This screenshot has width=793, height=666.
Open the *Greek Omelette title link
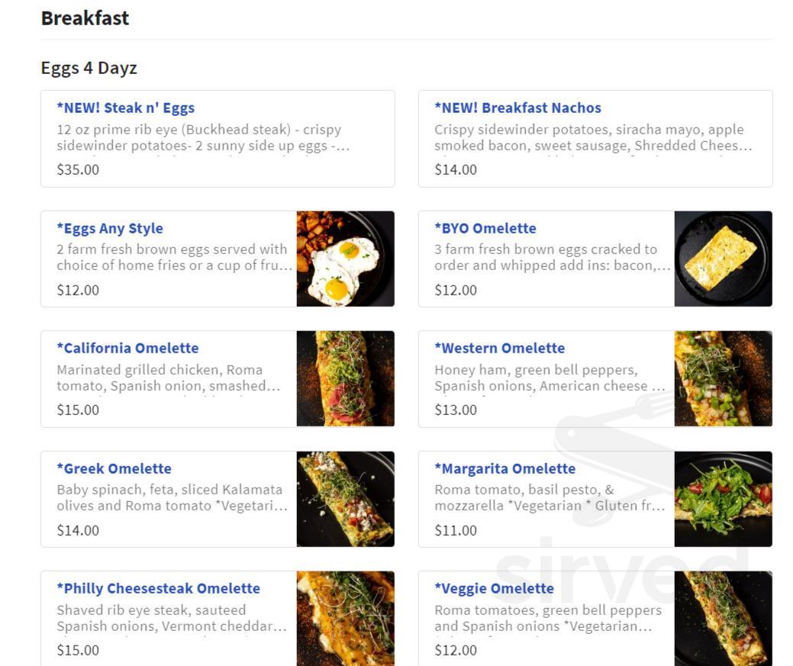pos(114,468)
